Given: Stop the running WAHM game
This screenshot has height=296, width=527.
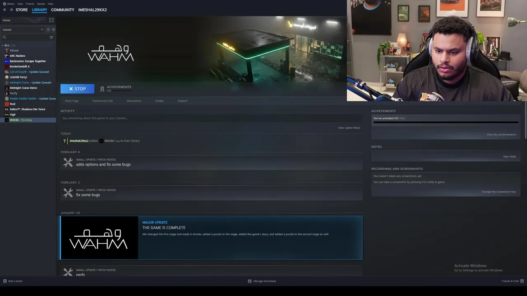Looking at the screenshot, I should (77, 89).
